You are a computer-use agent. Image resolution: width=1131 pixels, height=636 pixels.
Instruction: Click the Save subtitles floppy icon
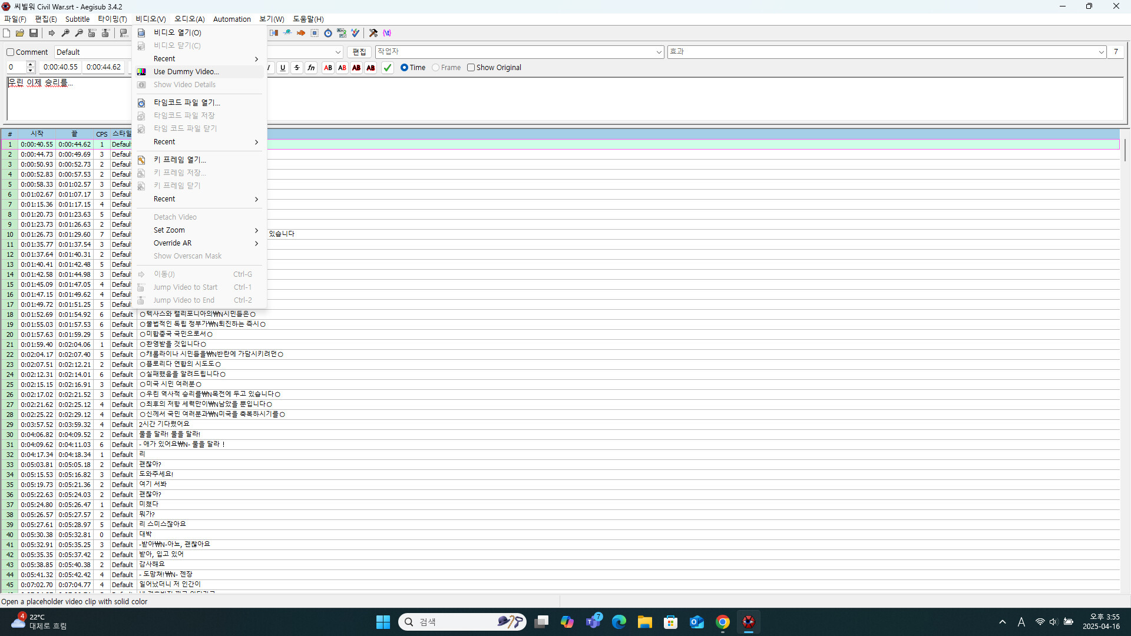34,33
